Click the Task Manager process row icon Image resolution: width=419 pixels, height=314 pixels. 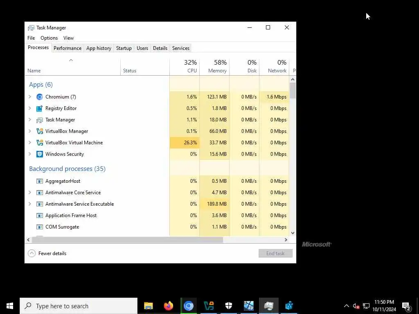coord(40,120)
